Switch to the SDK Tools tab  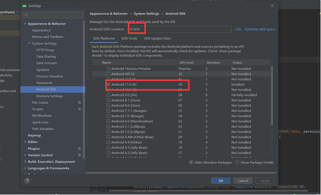point(129,39)
